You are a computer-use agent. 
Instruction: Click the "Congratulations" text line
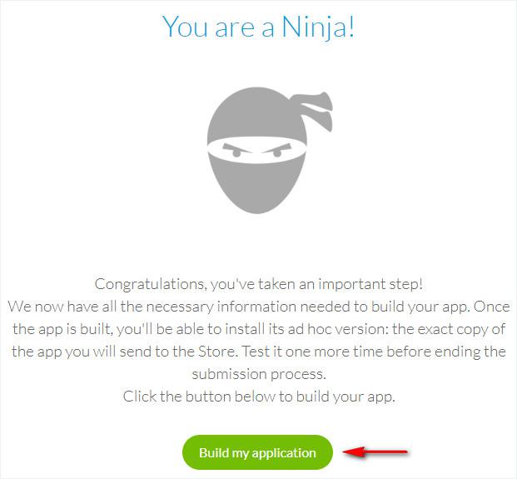pos(260,284)
